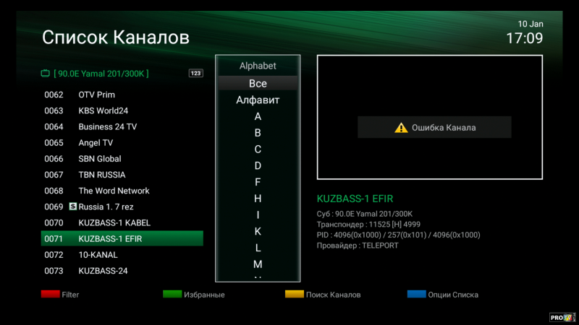The height and width of the screenshot is (325, 579).
Task: Select Алфавит in the filter list
Action: click(258, 100)
